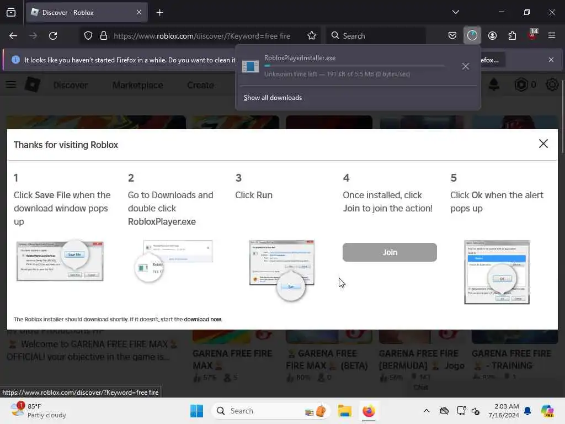Open the Create nav item
The width and height of the screenshot is (565, 424).
(200, 86)
